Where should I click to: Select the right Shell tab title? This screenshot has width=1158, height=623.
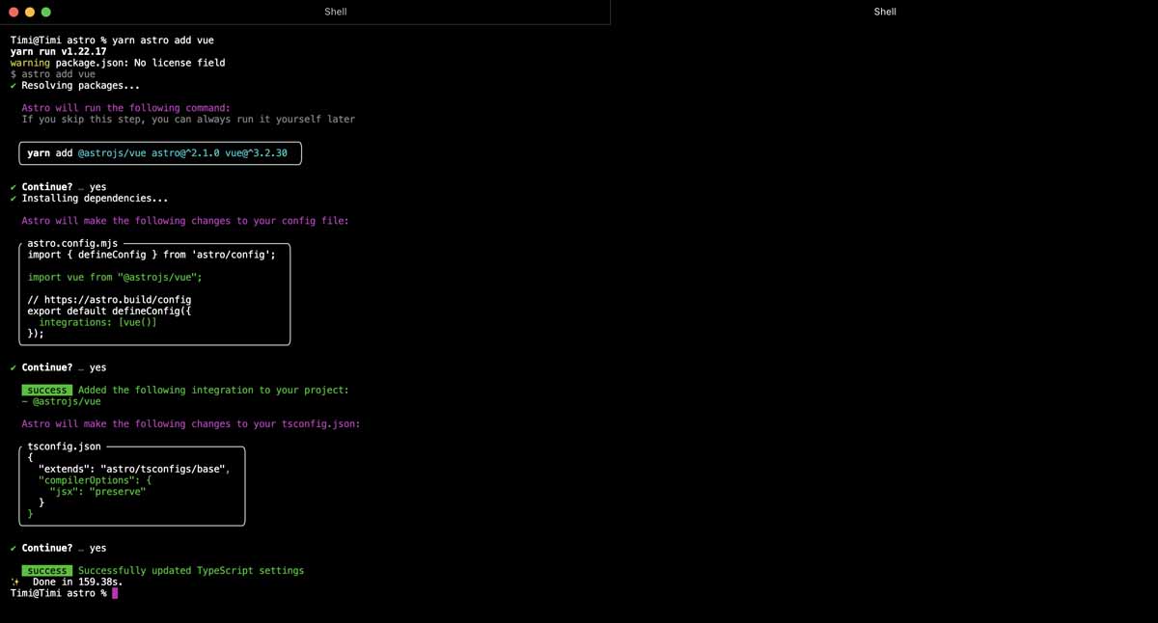coord(884,12)
